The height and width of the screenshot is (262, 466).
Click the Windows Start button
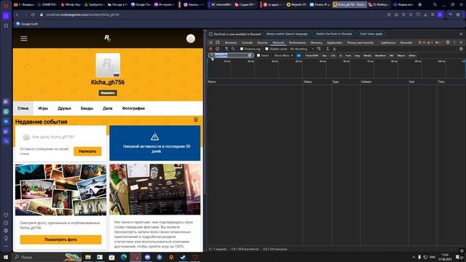pyautogui.click(x=6, y=257)
